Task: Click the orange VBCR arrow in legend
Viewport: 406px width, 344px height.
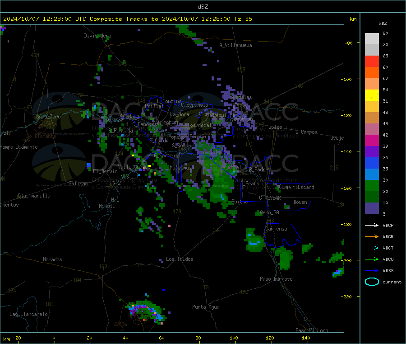Action: point(372,236)
